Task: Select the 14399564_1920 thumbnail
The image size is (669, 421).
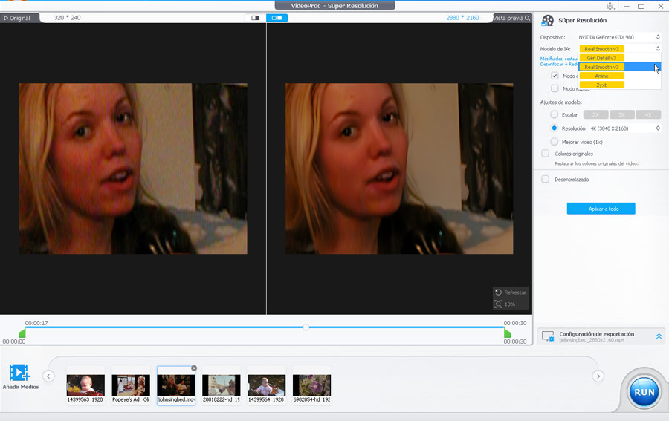Action: (x=266, y=385)
